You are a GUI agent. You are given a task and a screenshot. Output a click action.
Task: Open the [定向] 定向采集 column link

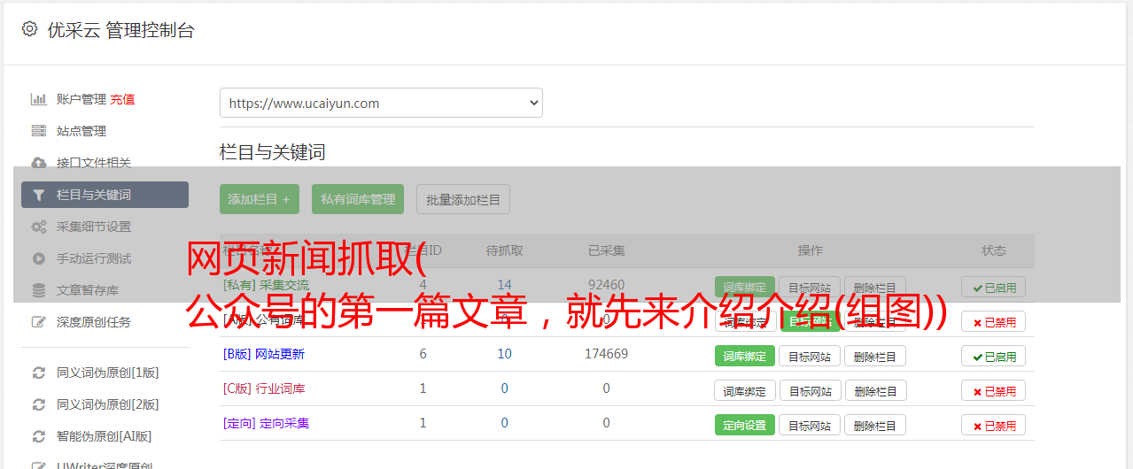pyautogui.click(x=266, y=423)
